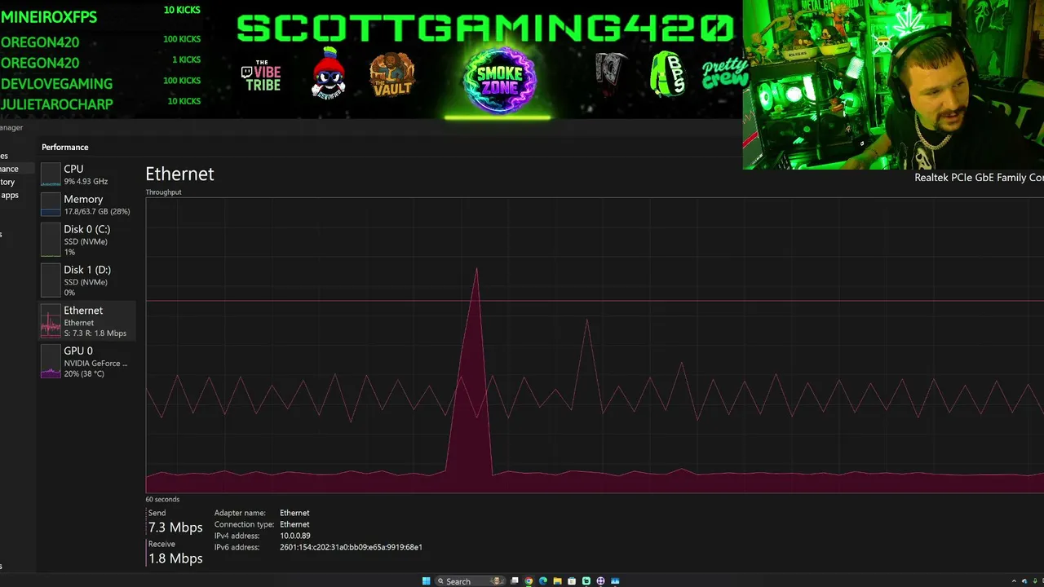Select the Memory performance item
Image resolution: width=1044 pixels, height=587 pixels.
[87, 205]
